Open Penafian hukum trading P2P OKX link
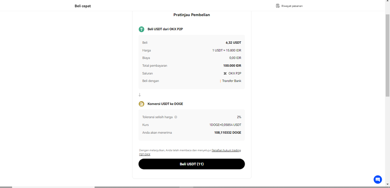 (x=226, y=150)
